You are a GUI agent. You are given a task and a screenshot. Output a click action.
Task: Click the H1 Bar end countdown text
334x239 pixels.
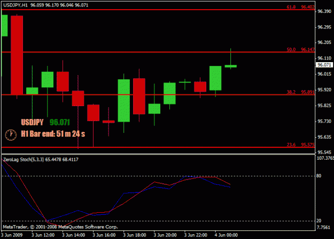(x=53, y=134)
